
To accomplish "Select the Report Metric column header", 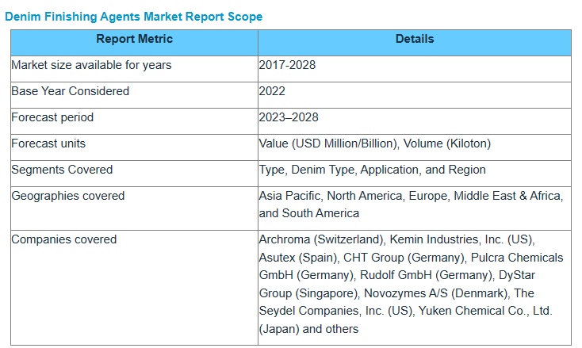I will [x=134, y=40].
